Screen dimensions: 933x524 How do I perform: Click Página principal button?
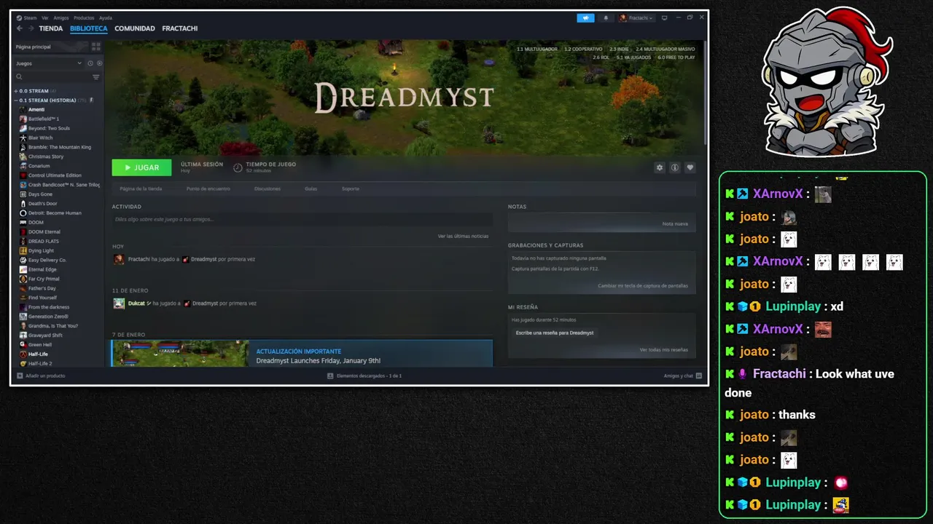(x=51, y=47)
